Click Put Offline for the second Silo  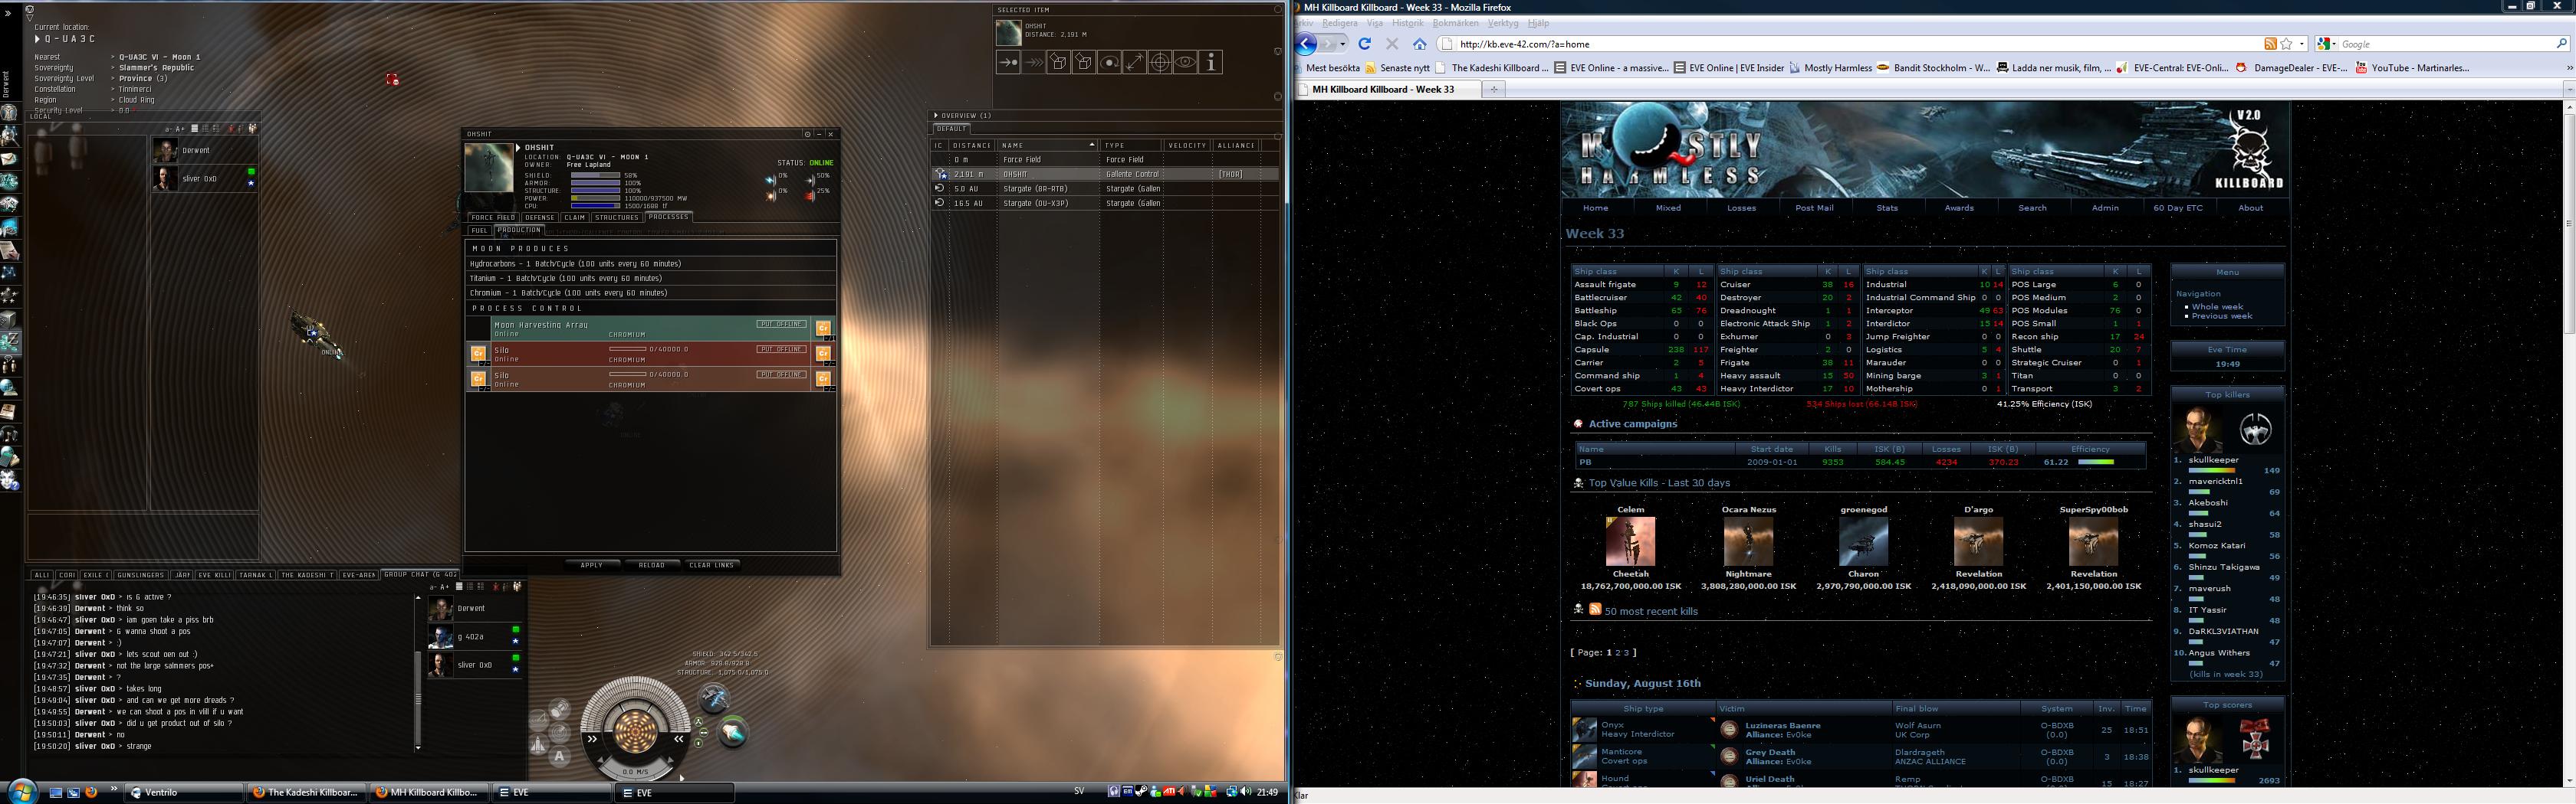[781, 374]
